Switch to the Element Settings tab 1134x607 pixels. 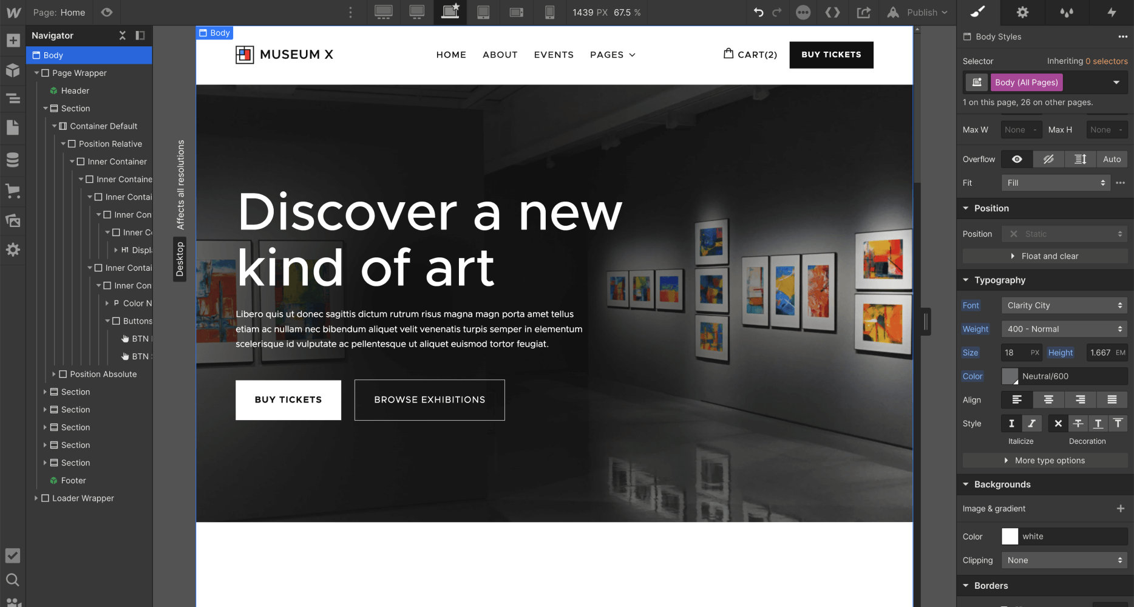(x=1022, y=12)
